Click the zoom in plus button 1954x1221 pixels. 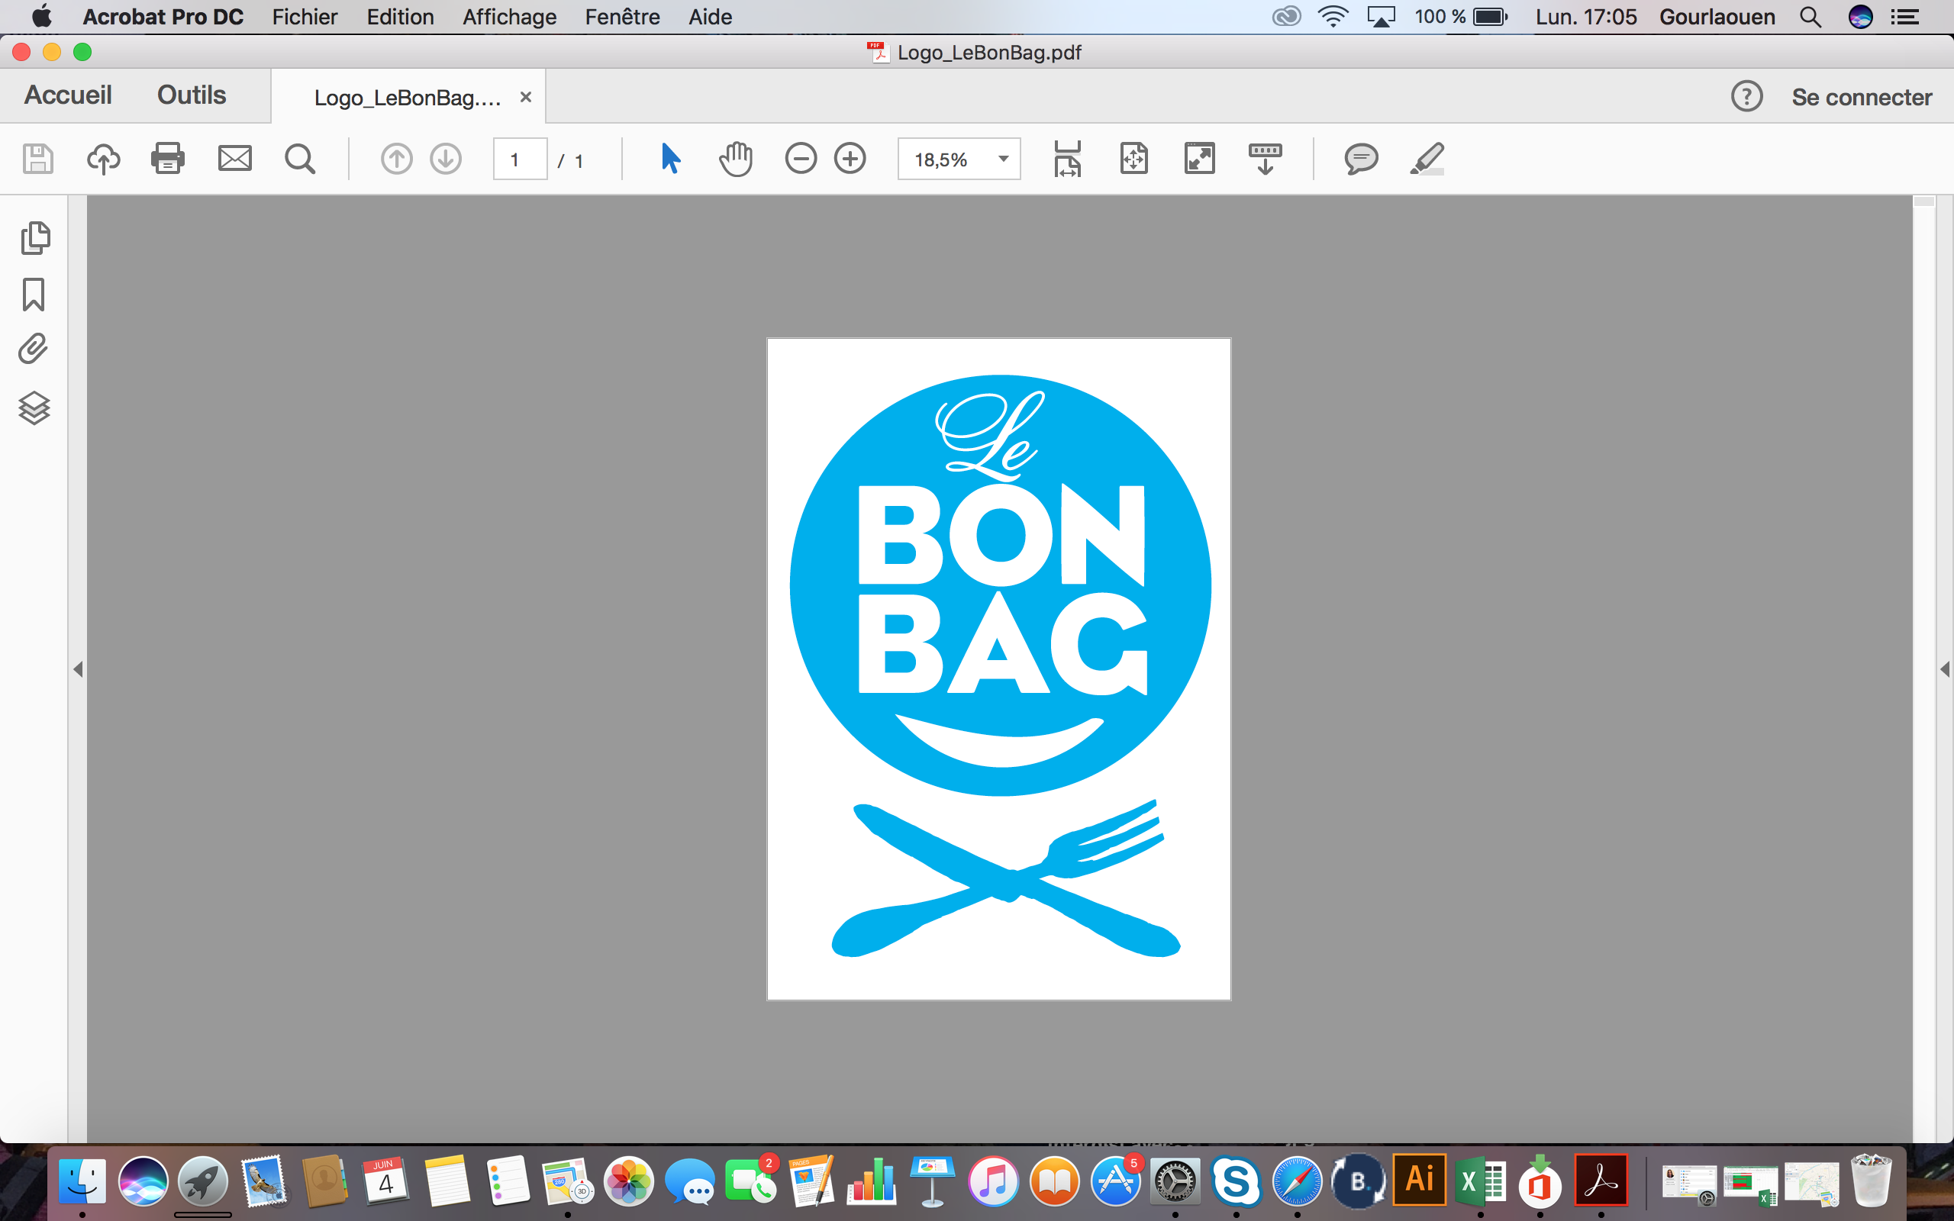click(x=850, y=158)
